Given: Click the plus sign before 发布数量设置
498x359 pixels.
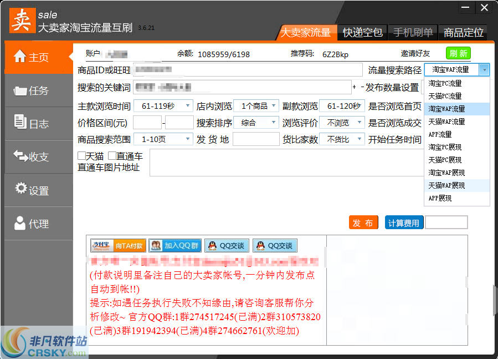Looking at the screenshot, I should tap(354, 87).
